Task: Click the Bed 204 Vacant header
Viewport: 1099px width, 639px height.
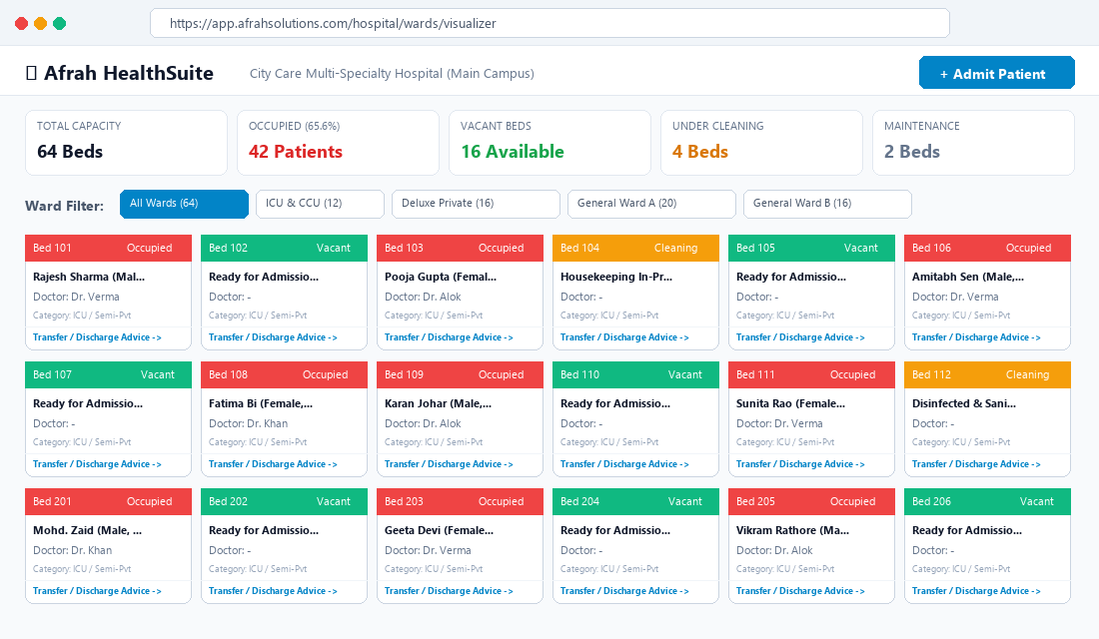Action: [635, 501]
